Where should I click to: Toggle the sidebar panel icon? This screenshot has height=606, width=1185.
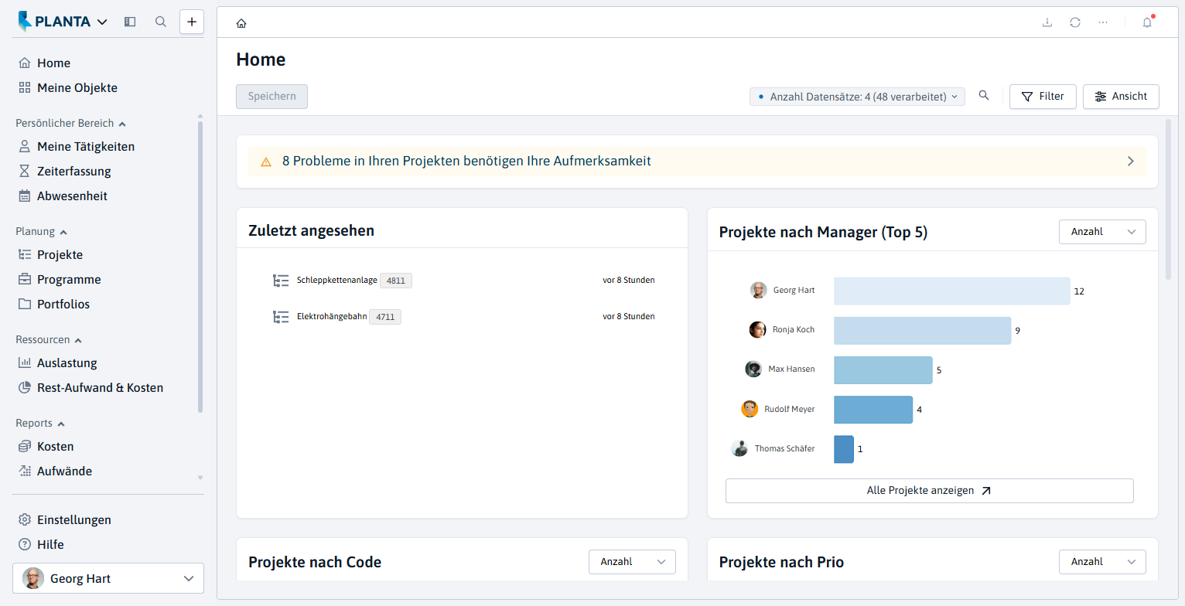pos(130,22)
